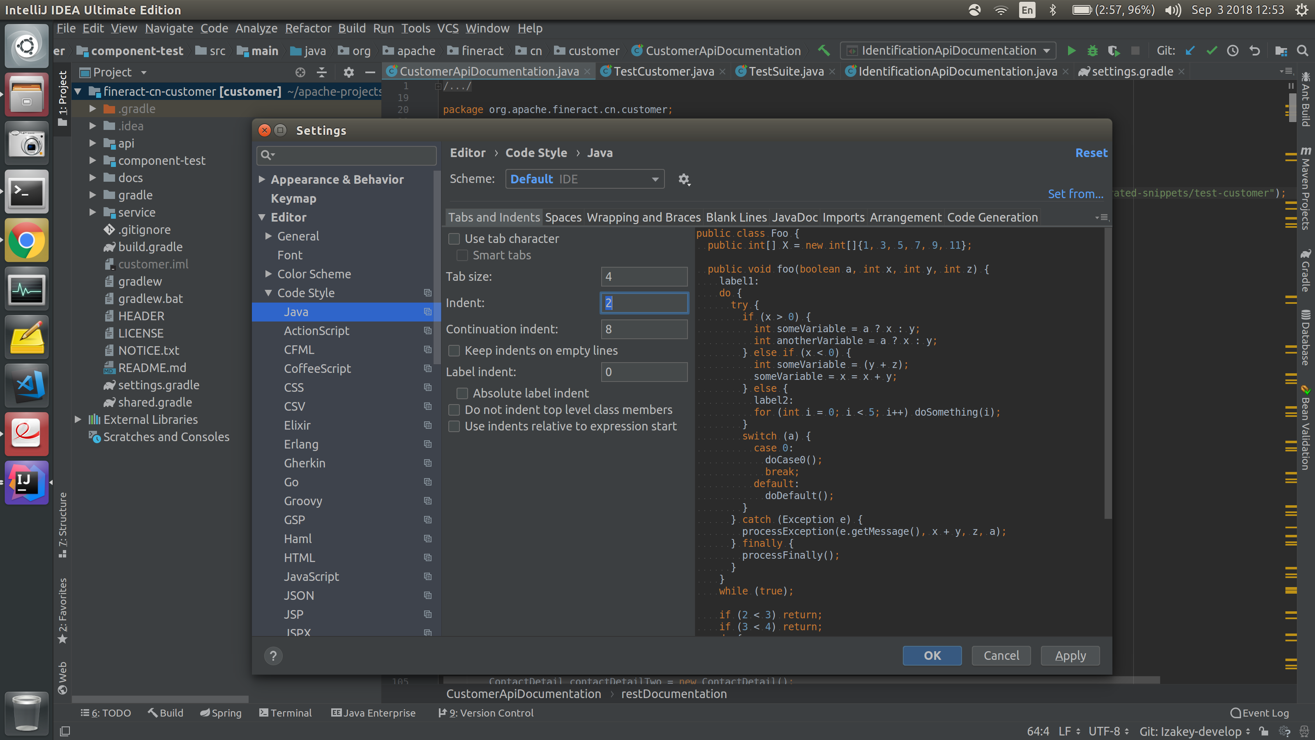
Task: Click Run with Coverage icon
Action: click(x=1114, y=51)
